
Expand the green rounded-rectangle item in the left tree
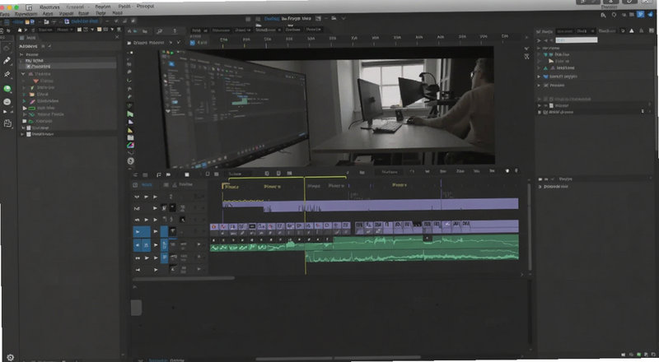click(25, 108)
